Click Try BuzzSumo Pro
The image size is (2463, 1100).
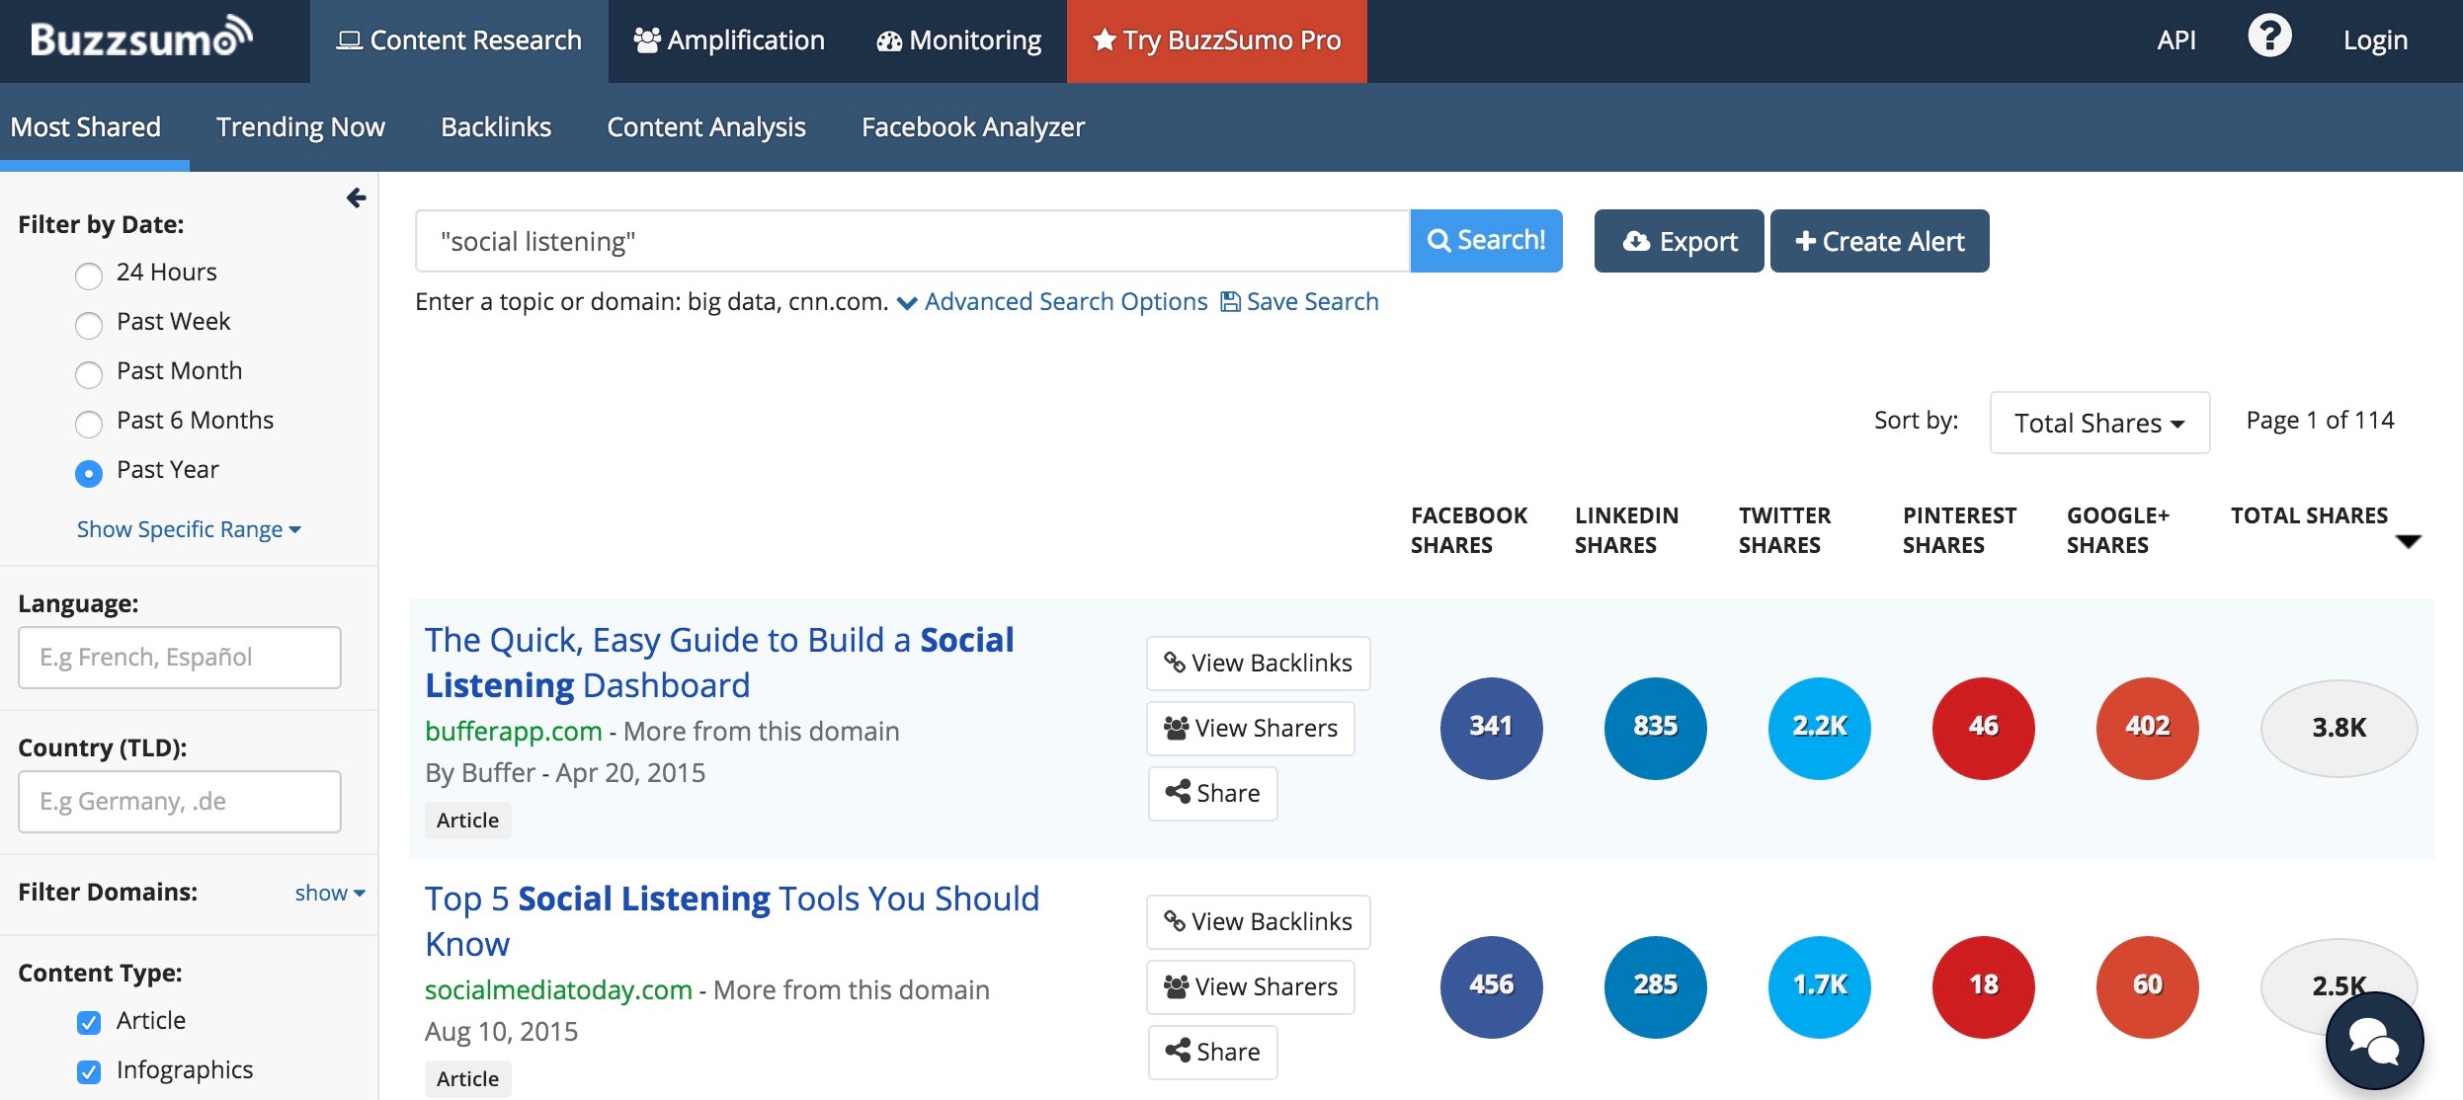pyautogui.click(x=1217, y=40)
